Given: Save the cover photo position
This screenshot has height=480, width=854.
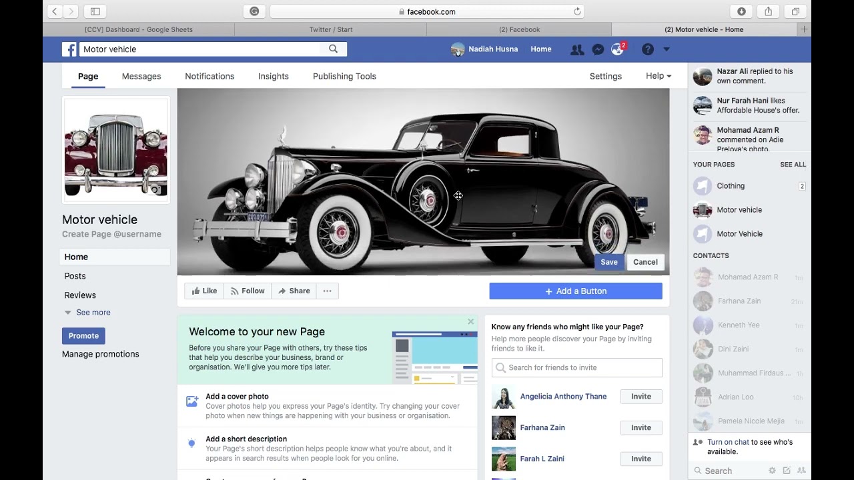Looking at the screenshot, I should point(609,262).
